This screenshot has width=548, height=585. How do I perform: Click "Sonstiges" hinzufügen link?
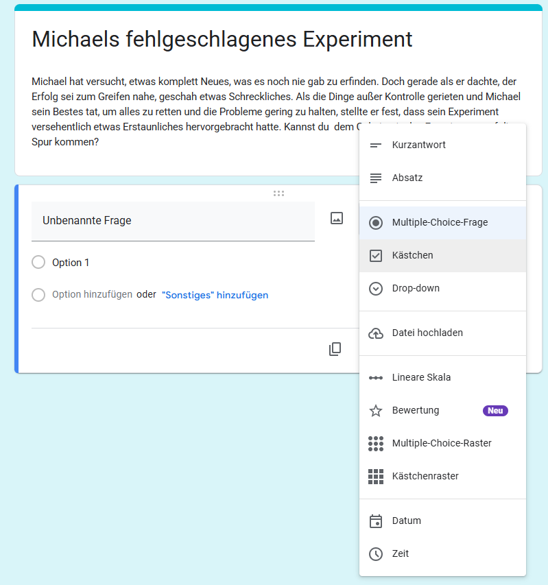click(215, 295)
